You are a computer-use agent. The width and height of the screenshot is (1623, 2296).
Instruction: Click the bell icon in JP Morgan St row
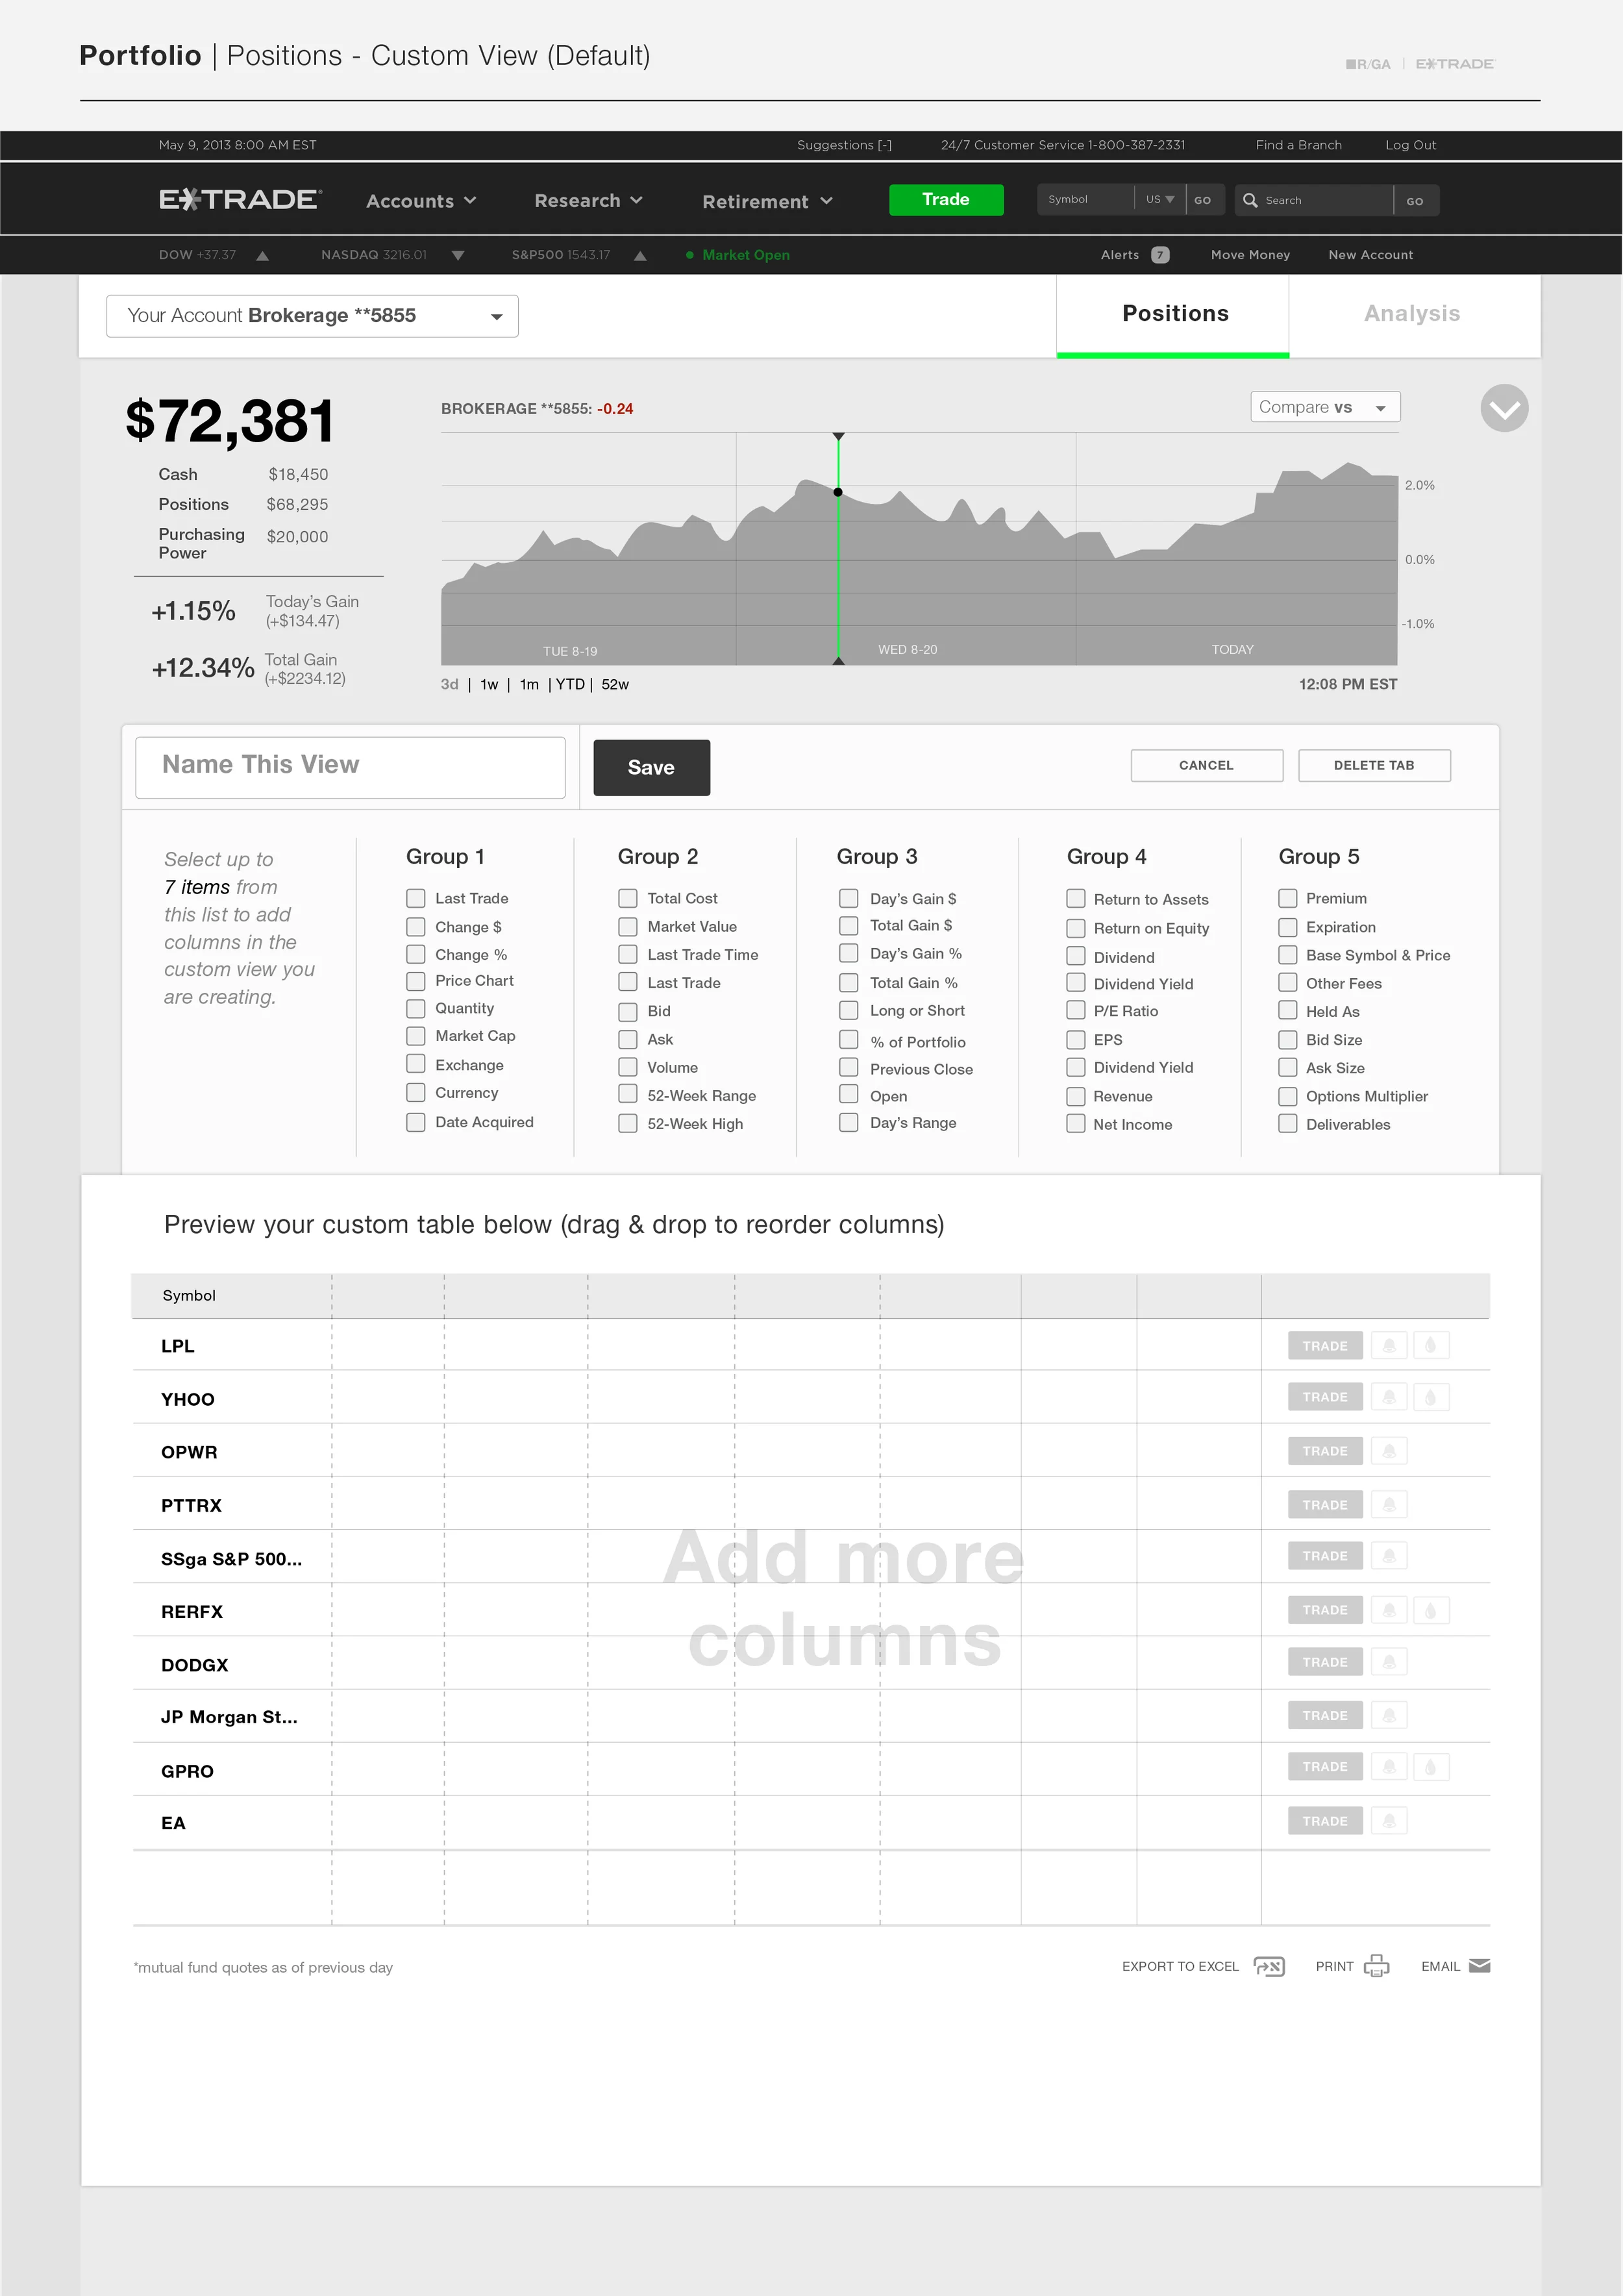click(1389, 1716)
